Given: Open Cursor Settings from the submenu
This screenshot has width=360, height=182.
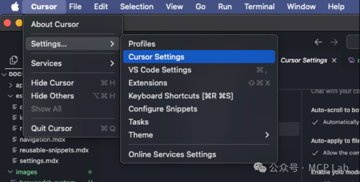Looking at the screenshot, I should (x=199, y=56).
